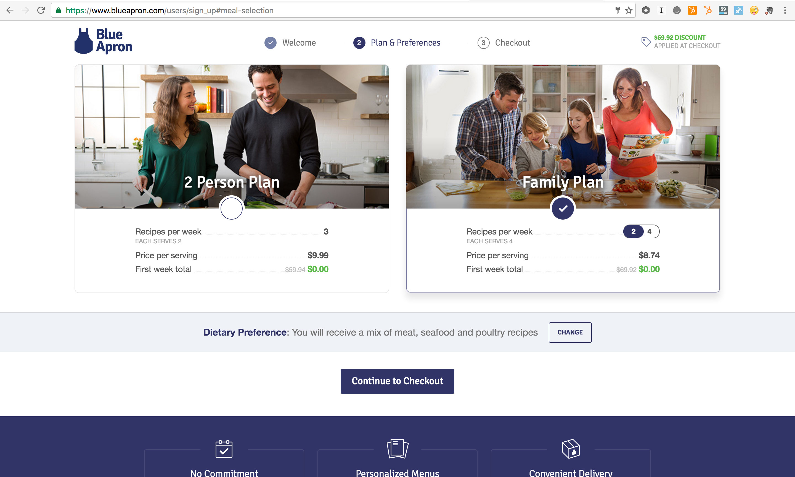Switch Family recipes per week to 4
The image size is (795, 477).
click(x=650, y=231)
